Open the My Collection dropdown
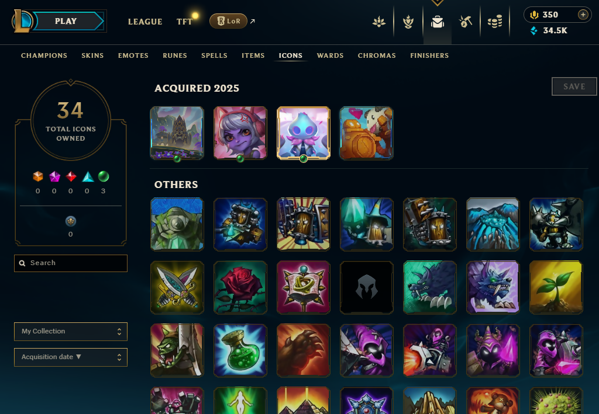 coord(71,331)
